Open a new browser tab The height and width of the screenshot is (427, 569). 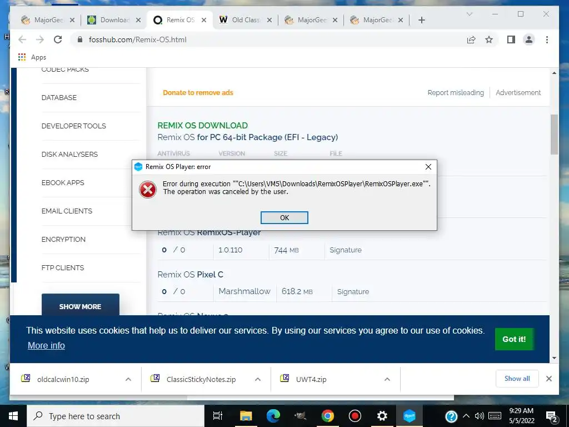tap(421, 20)
